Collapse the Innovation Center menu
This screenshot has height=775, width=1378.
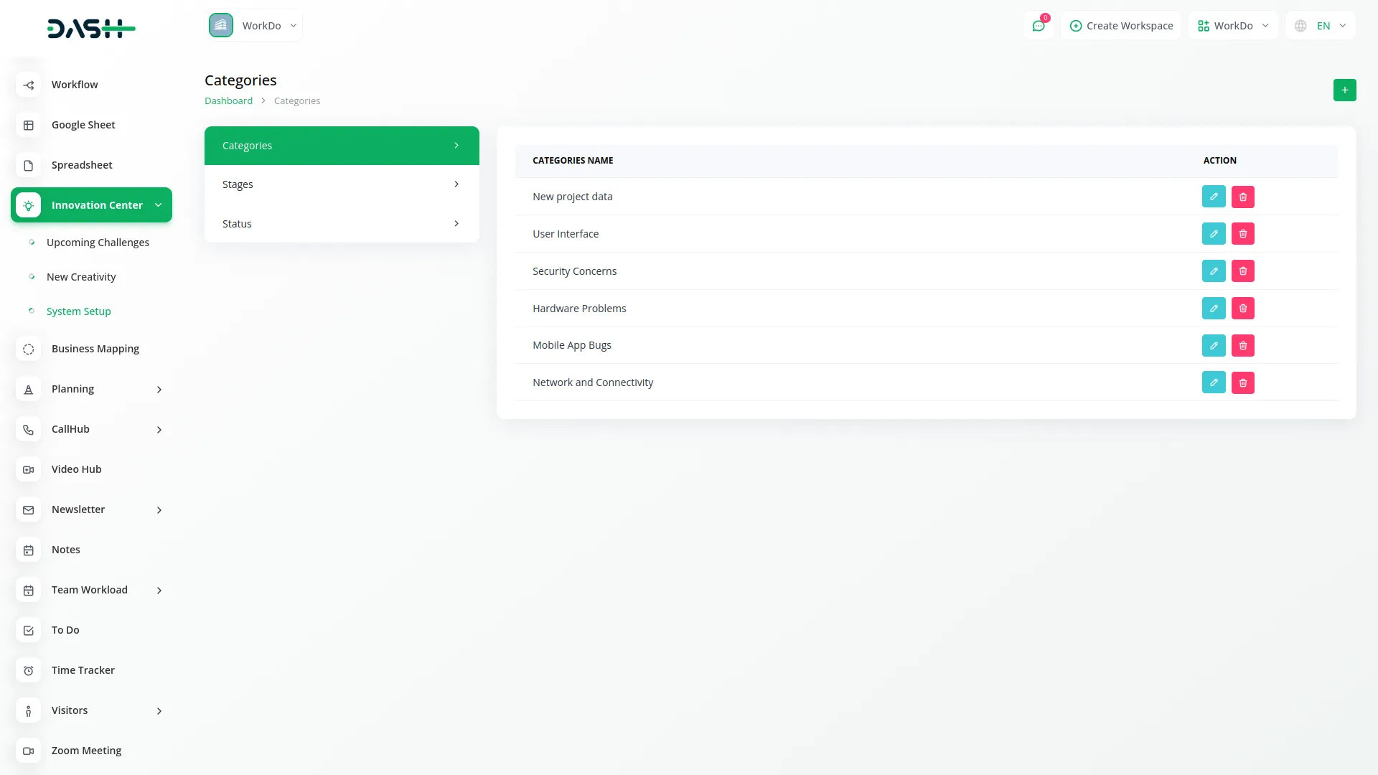(158, 205)
